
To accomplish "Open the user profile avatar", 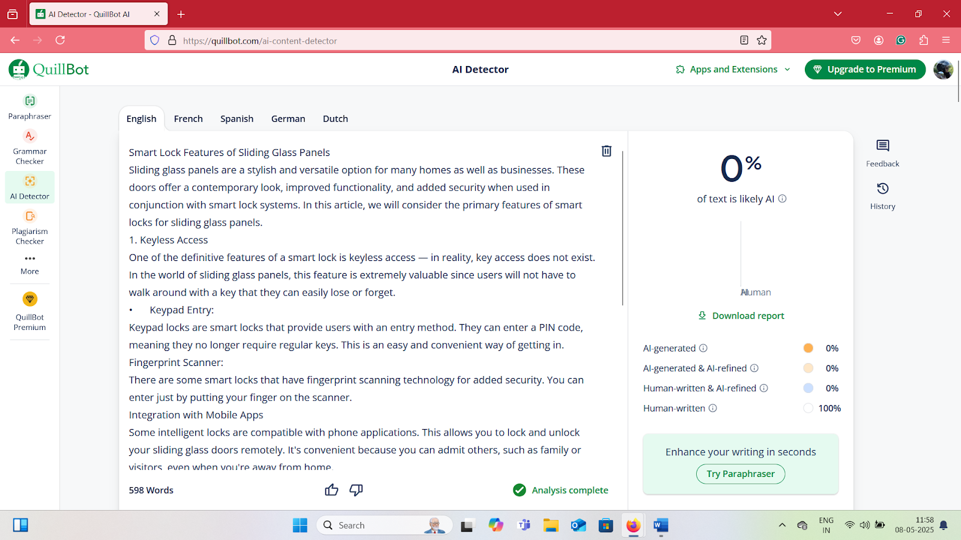I will pyautogui.click(x=943, y=70).
